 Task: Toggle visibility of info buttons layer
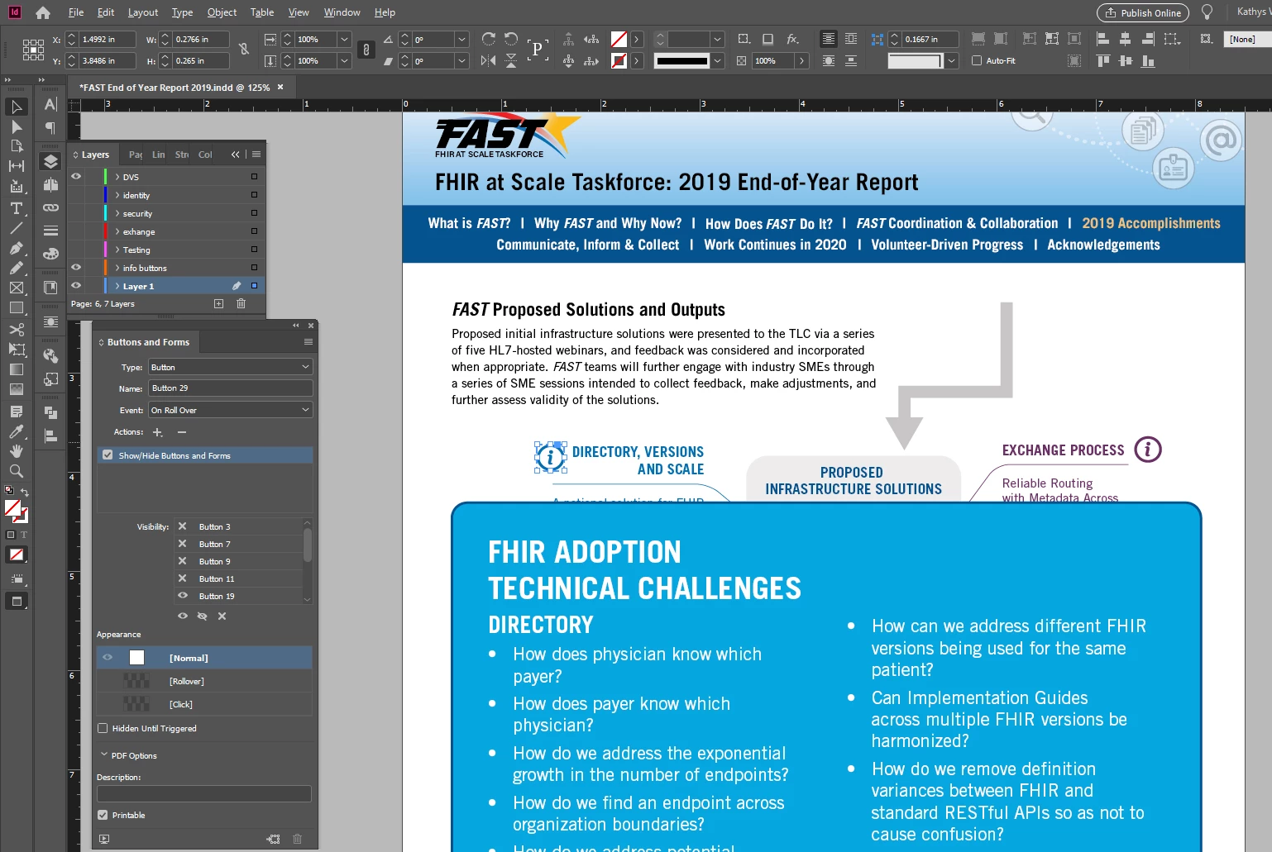pos(76,268)
